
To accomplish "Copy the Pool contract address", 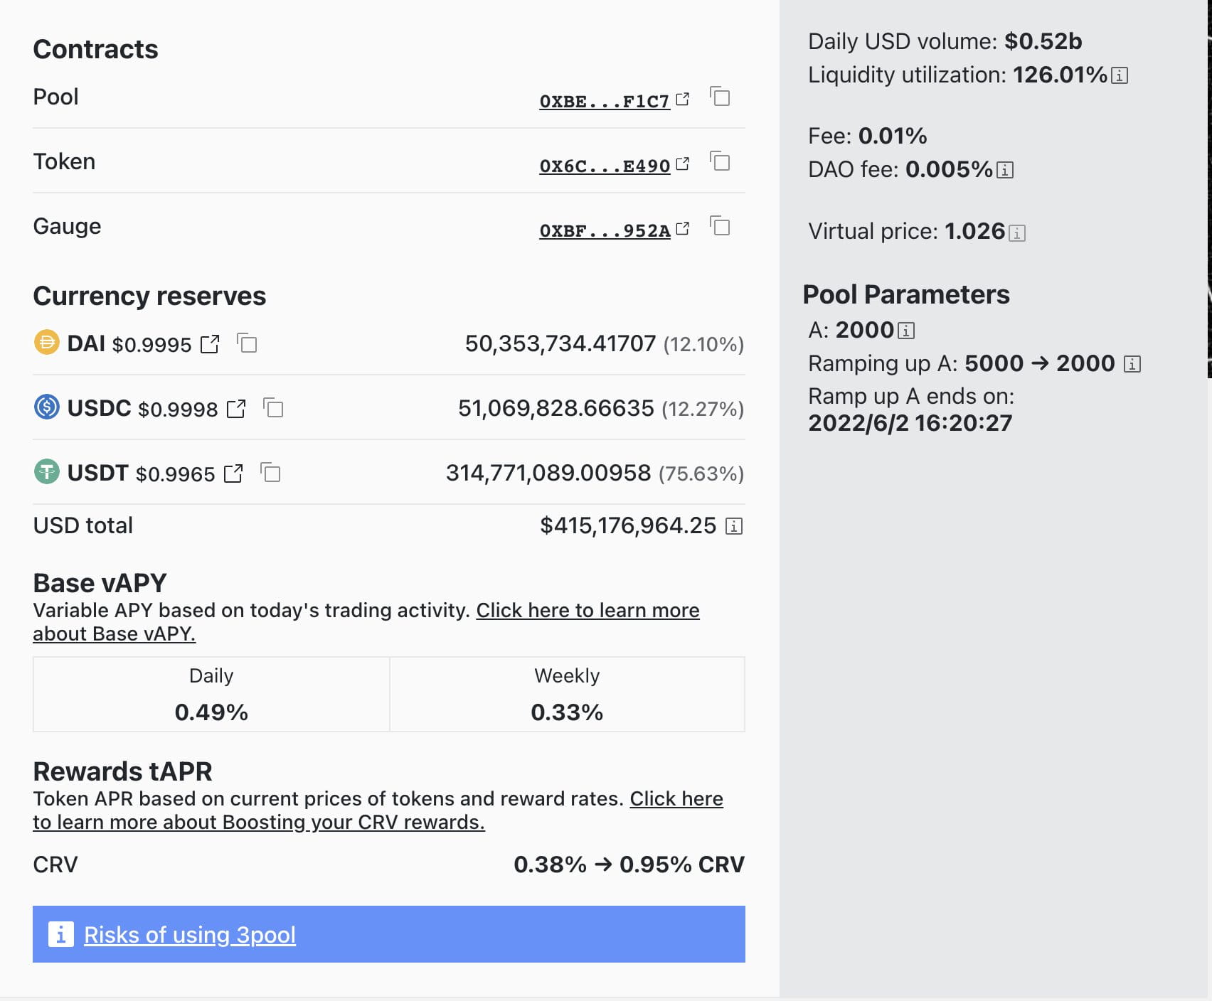I will point(720,97).
